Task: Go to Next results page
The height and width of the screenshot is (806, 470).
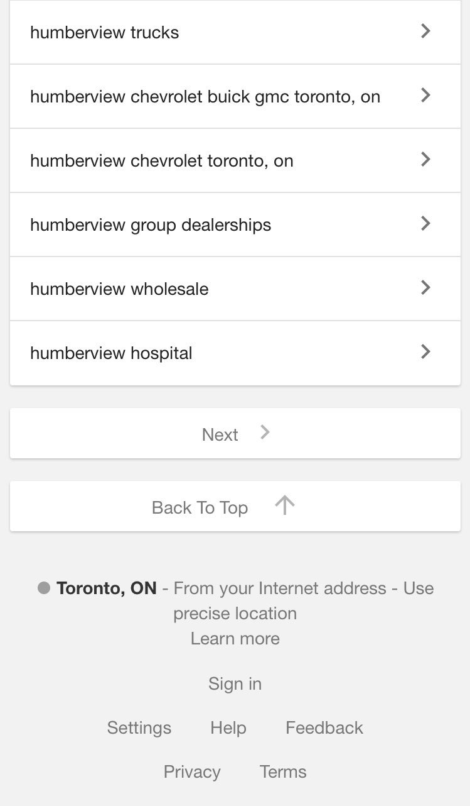Action: (235, 434)
